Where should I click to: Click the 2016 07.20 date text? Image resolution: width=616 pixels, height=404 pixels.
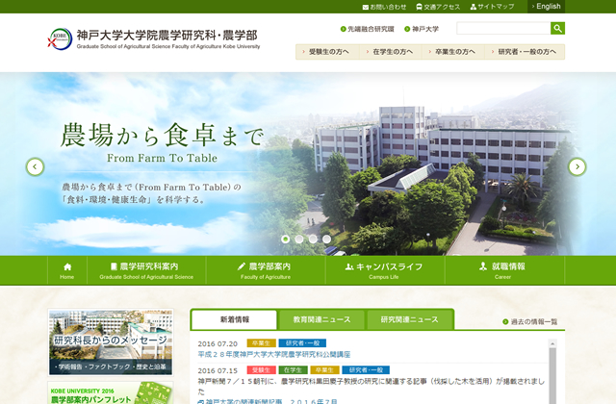pos(218,344)
